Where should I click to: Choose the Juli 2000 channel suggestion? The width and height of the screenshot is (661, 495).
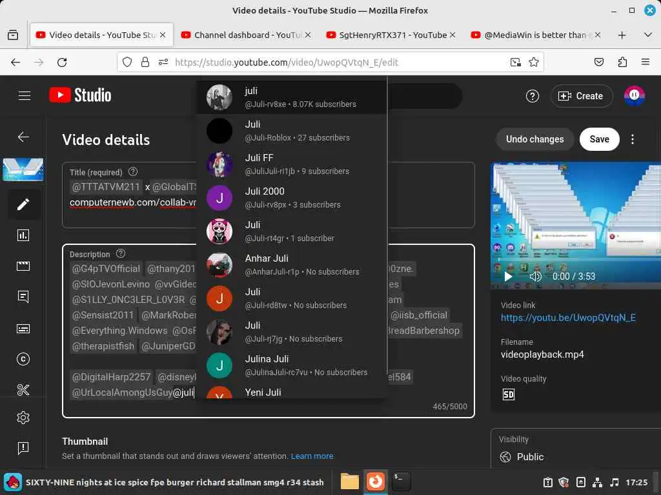[292, 198]
